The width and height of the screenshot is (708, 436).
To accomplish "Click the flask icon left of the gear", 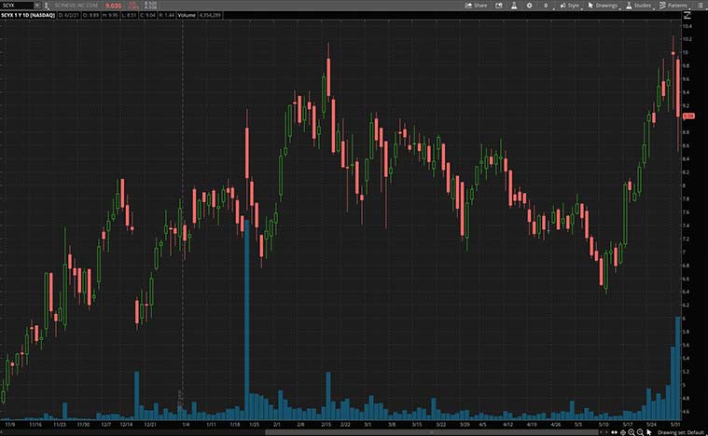I will click(x=514, y=6).
